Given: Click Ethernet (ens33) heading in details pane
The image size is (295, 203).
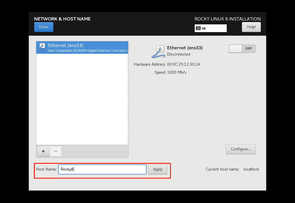Looking at the screenshot, I should [185, 48].
